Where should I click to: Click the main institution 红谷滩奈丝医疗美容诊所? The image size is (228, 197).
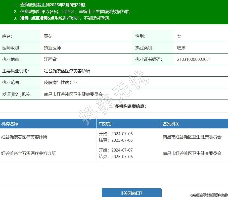[67, 71]
